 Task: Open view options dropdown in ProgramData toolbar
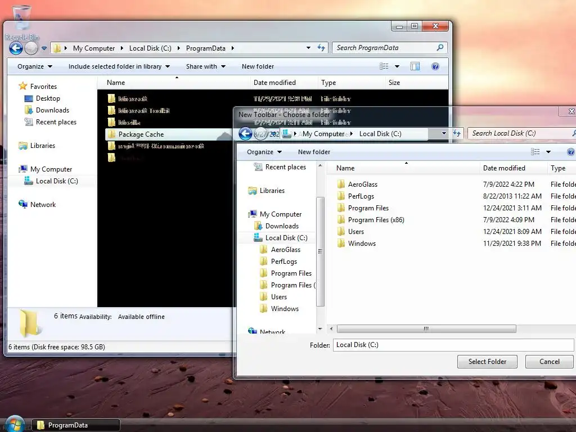pyautogui.click(x=397, y=66)
